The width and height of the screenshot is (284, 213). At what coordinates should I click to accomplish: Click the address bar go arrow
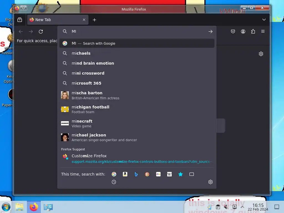pos(210,32)
